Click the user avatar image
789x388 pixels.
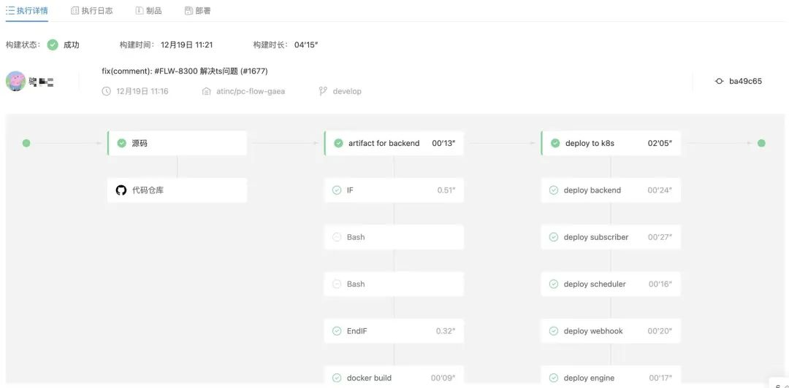(x=16, y=81)
